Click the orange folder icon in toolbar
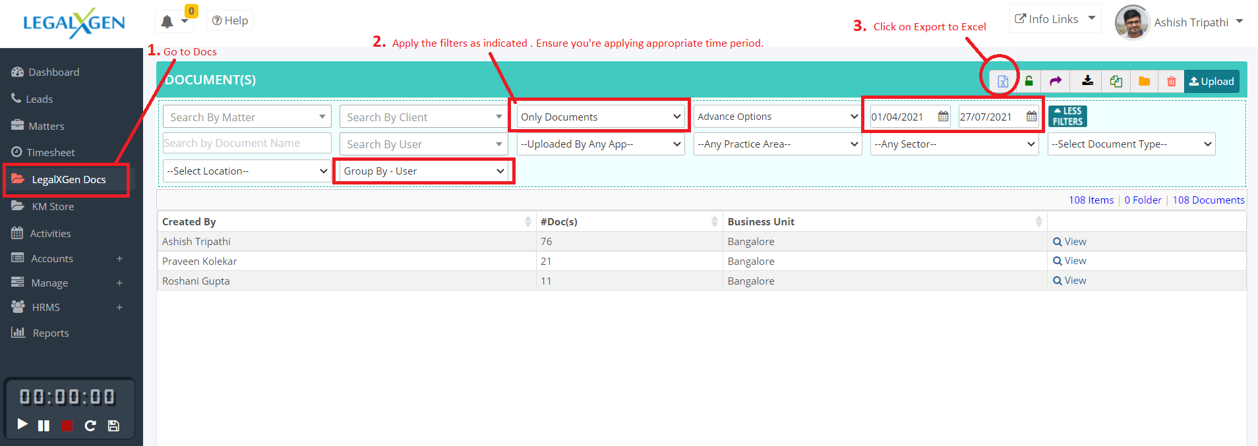 (1144, 81)
